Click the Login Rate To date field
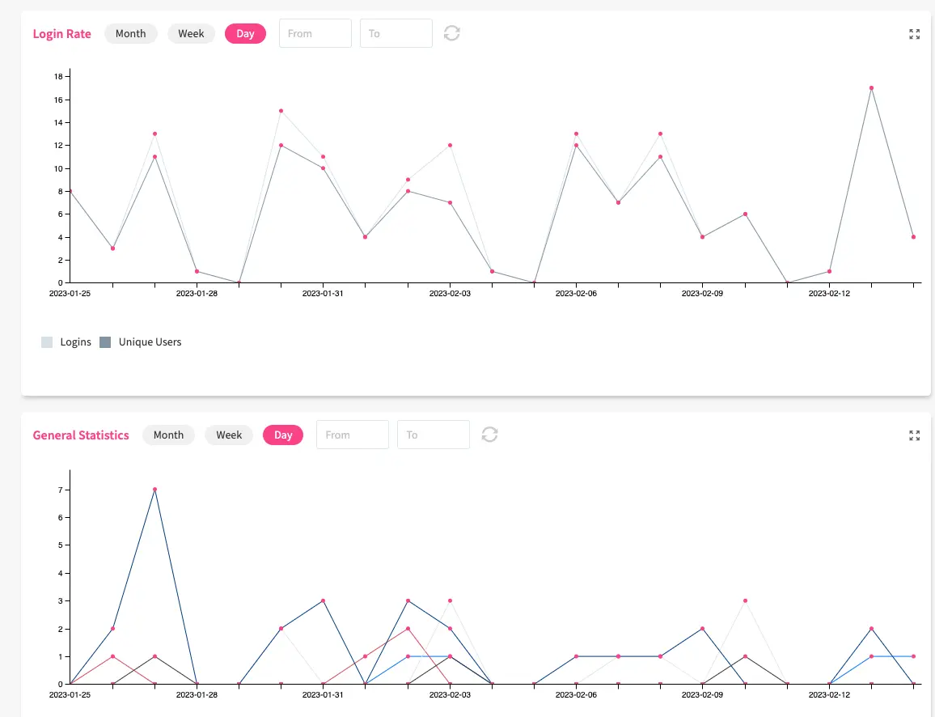935x717 pixels. click(x=396, y=33)
